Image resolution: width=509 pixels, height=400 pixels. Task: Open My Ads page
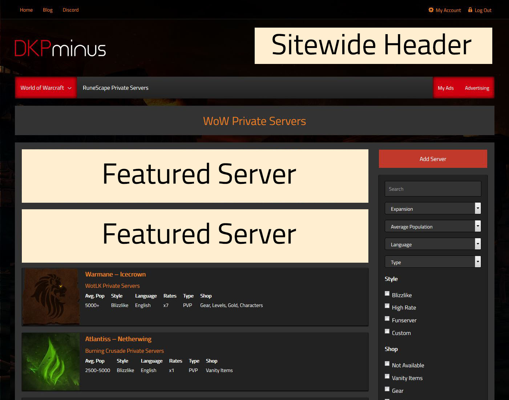coord(445,88)
